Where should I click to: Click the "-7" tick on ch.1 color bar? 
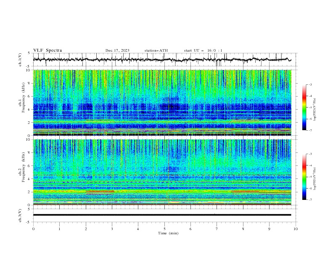pos(310,130)
